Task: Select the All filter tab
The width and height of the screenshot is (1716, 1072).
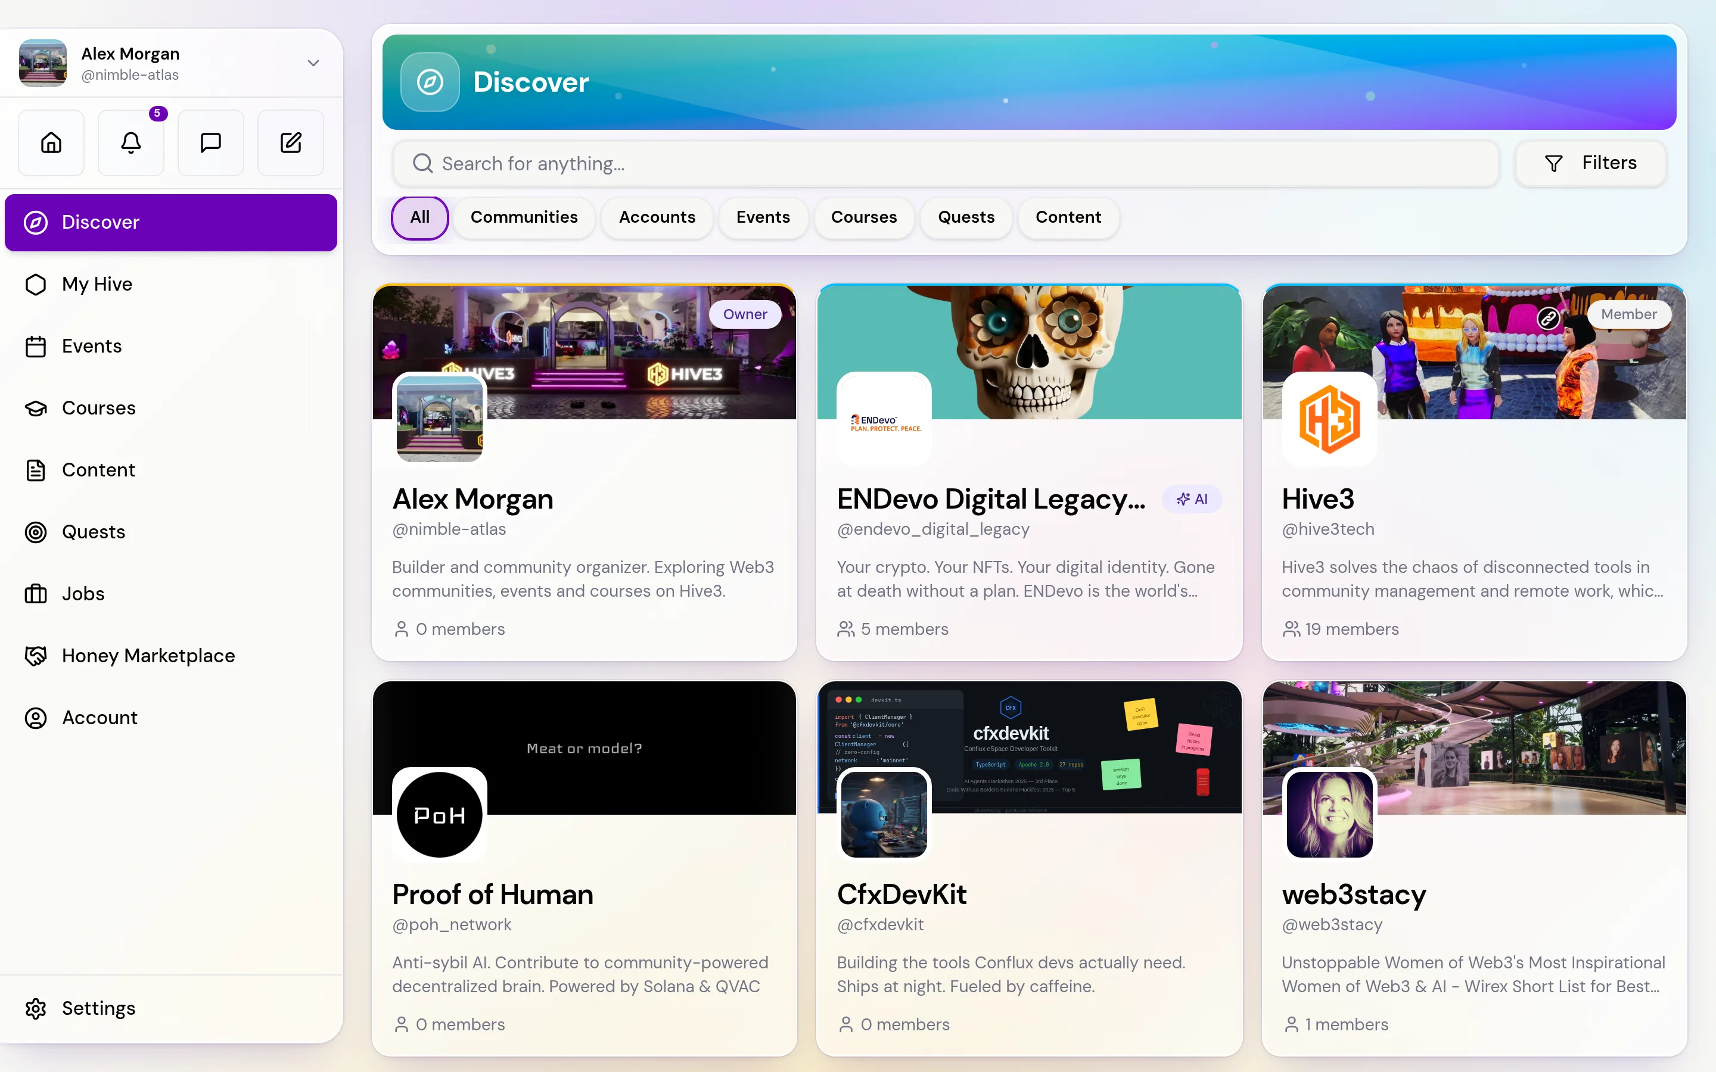Action: coord(420,217)
